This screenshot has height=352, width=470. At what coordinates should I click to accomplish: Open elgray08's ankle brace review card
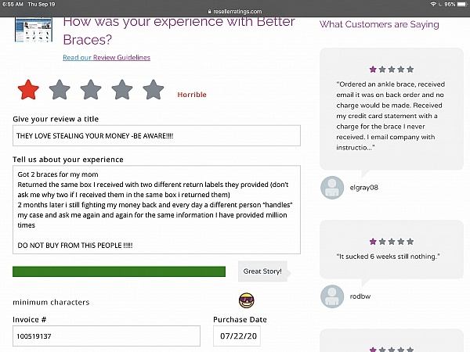(392, 109)
